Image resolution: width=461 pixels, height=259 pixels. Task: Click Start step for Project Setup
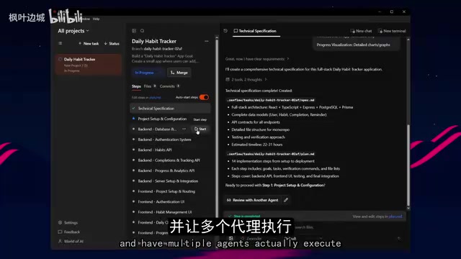pyautogui.click(x=200, y=119)
